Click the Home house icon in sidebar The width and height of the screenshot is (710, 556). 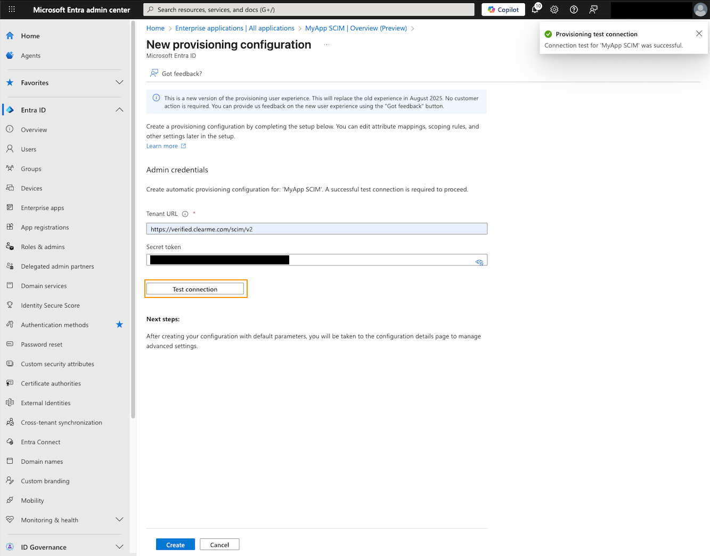point(10,36)
